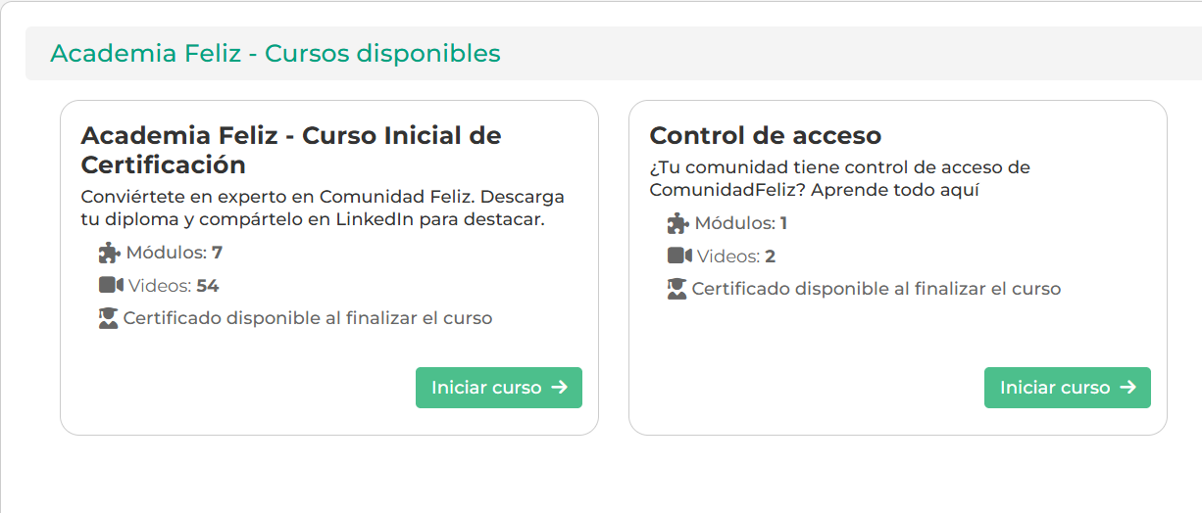Click graduation icon in Curso Inicial card
The image size is (1202, 513).
tap(109, 318)
